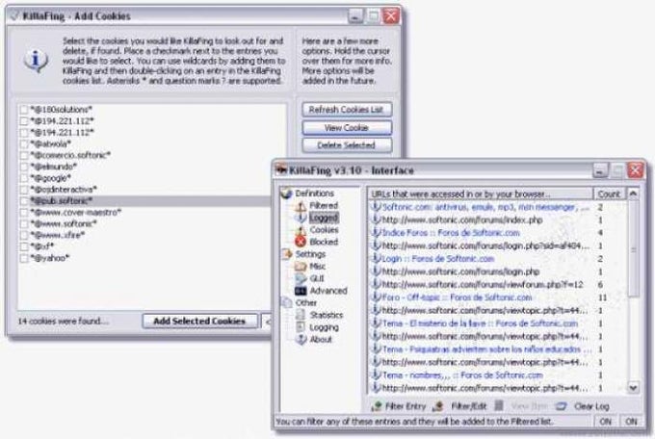Click the Logged icon in the sidebar
Image resolution: width=655 pixels, height=439 pixels.
[x=301, y=218]
